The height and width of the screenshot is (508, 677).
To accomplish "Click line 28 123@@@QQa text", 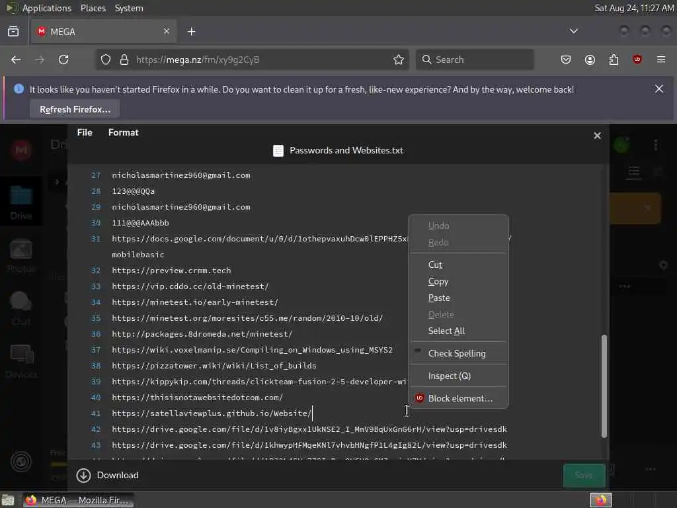I will pyautogui.click(x=134, y=191).
